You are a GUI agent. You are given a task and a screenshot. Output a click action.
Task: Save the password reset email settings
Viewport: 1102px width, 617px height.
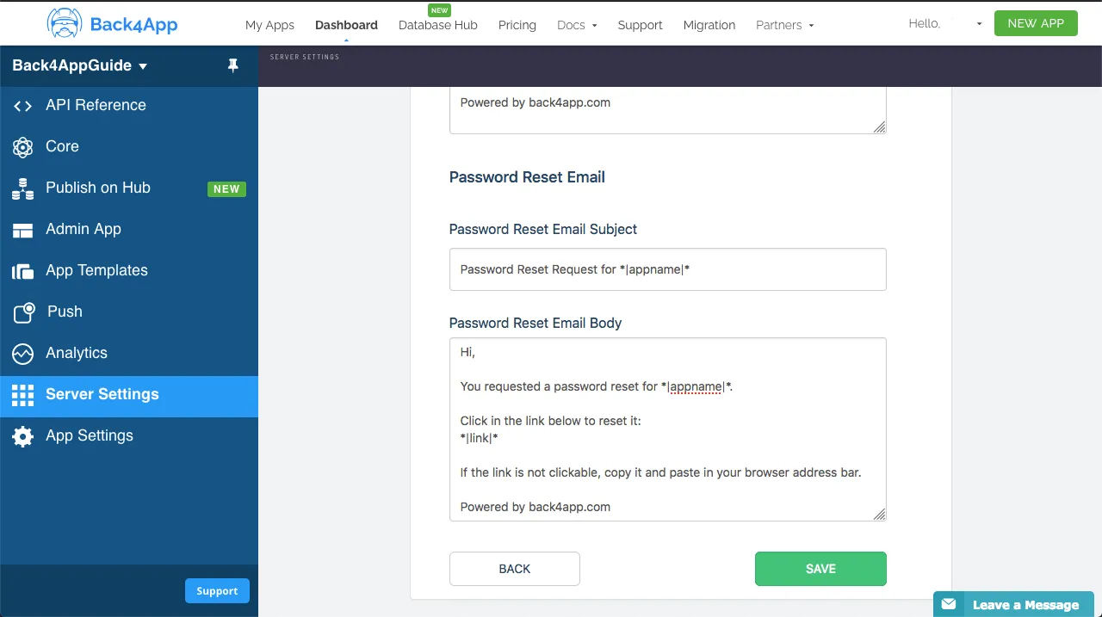point(820,569)
